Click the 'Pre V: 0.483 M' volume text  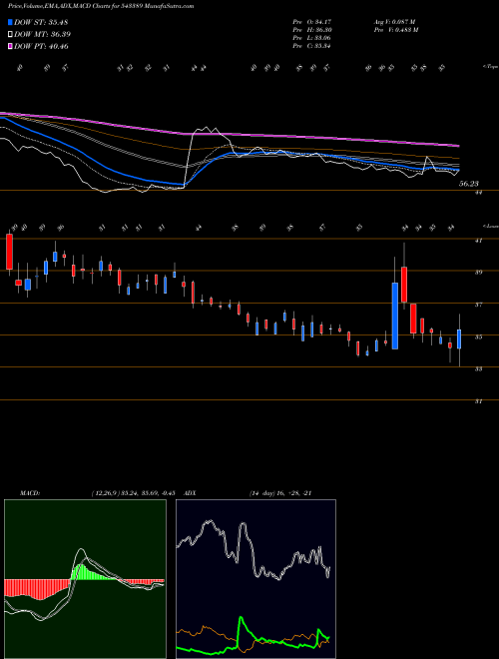point(395,30)
